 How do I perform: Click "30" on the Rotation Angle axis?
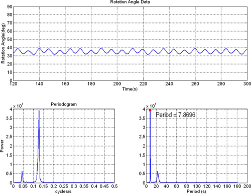coord(10,56)
